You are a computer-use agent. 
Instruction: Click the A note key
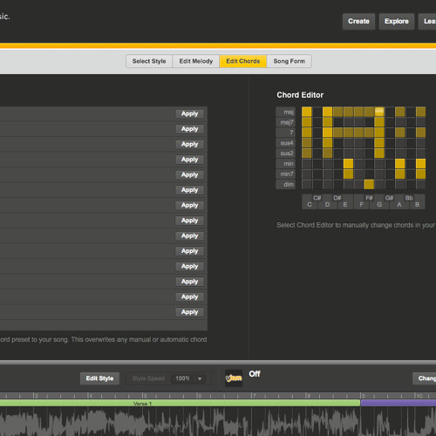coord(399,205)
